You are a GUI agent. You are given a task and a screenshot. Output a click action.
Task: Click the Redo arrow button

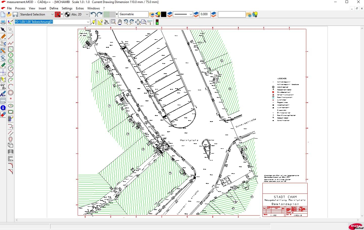coord(98,14)
